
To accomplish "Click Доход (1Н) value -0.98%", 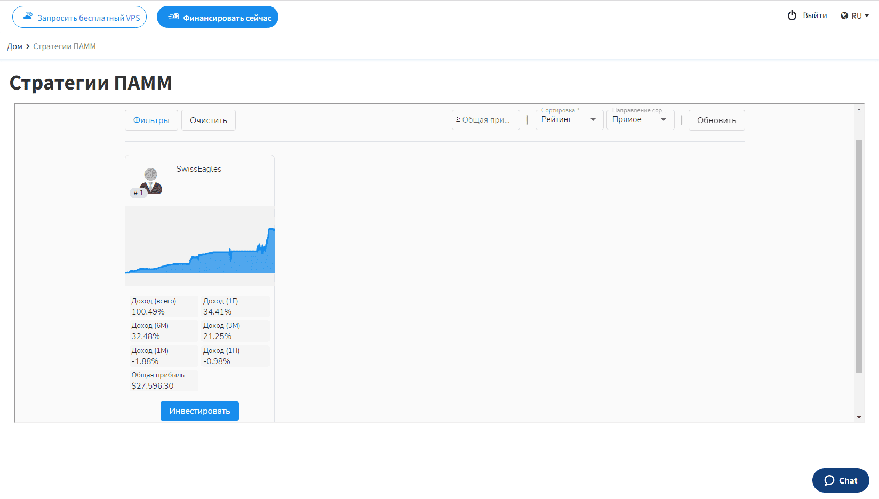I will tap(217, 361).
